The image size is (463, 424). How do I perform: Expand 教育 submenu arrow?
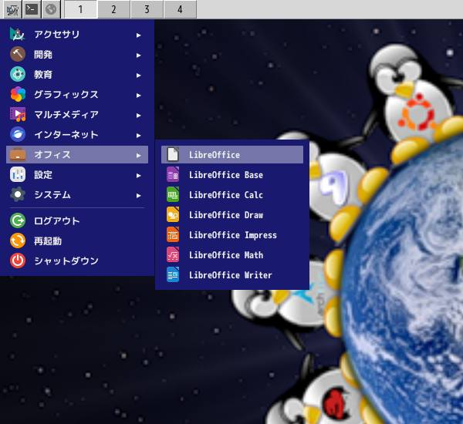click(x=138, y=76)
